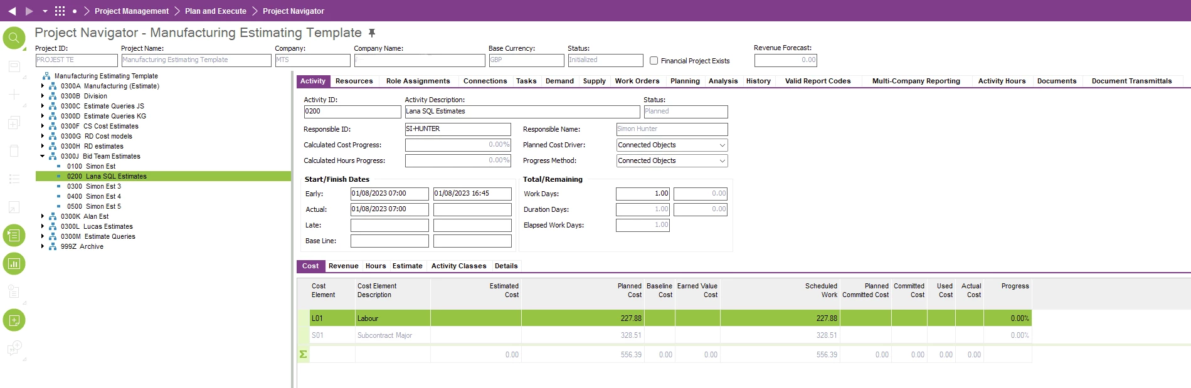Click the Activity Description input field
Image resolution: width=1191 pixels, height=388 pixels.
point(521,112)
